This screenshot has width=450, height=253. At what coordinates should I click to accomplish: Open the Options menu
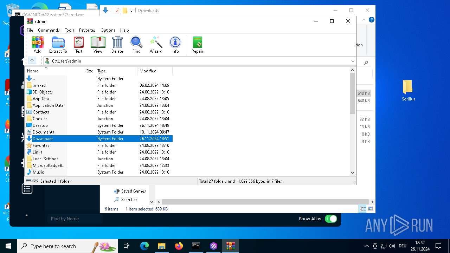pyautogui.click(x=108, y=30)
